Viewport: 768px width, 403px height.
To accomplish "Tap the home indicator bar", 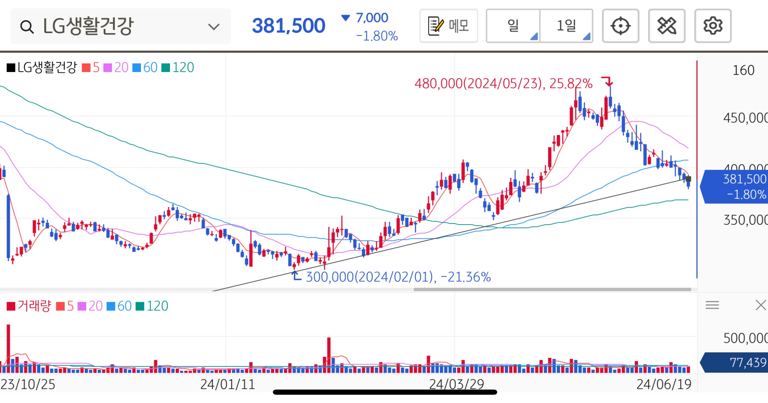I will [385, 392].
